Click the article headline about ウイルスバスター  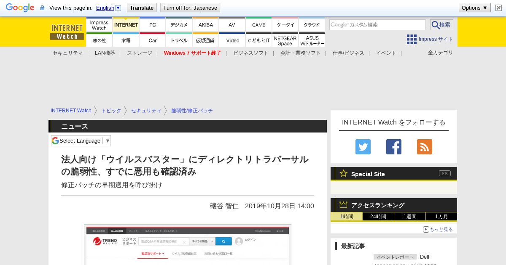185,165
